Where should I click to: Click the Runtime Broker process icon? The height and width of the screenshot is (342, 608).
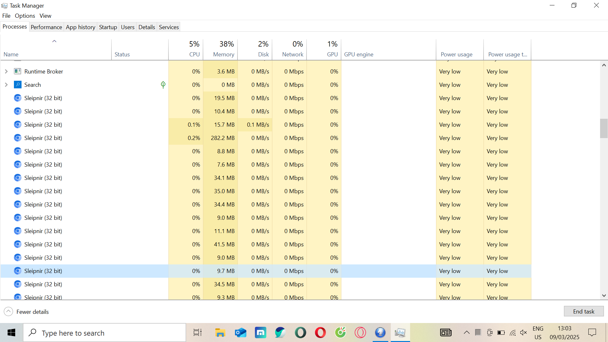coord(17,71)
